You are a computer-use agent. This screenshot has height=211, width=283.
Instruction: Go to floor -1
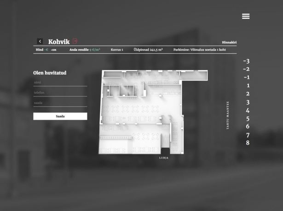[x=247, y=78]
